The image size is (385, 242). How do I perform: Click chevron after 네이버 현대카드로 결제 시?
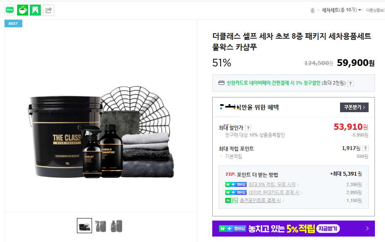tap(302, 193)
